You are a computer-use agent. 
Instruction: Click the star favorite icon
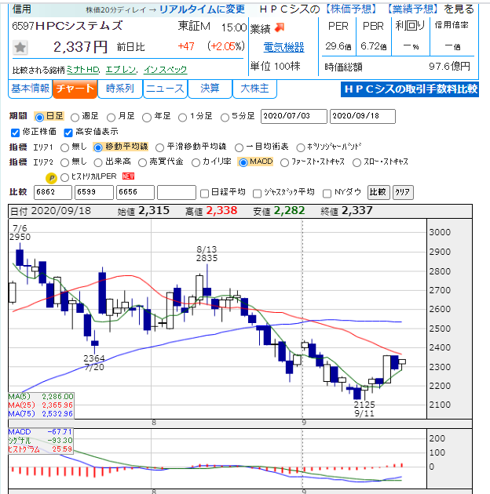(x=20, y=48)
